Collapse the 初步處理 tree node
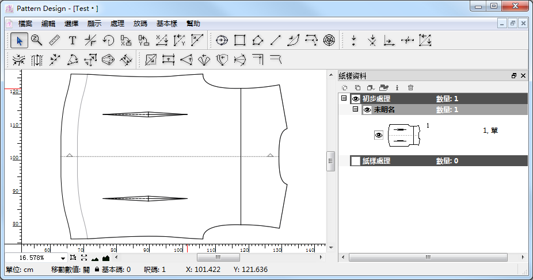The width and height of the screenshot is (533, 280). 344,98
